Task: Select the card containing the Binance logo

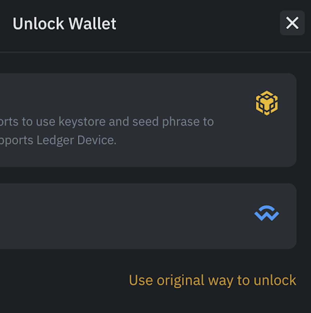Action: coord(148,120)
